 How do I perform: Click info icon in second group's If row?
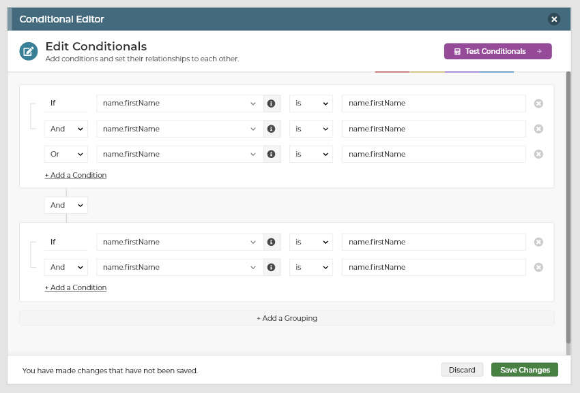pyautogui.click(x=272, y=242)
